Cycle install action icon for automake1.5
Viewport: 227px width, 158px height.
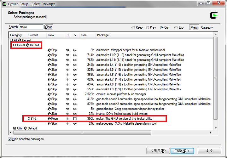(x=49, y=70)
